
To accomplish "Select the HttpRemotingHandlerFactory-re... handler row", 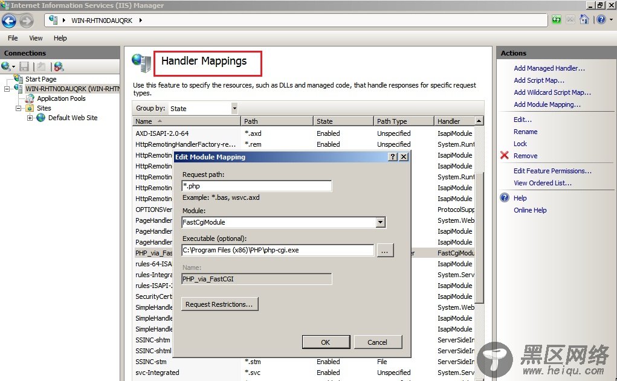I will (x=303, y=144).
